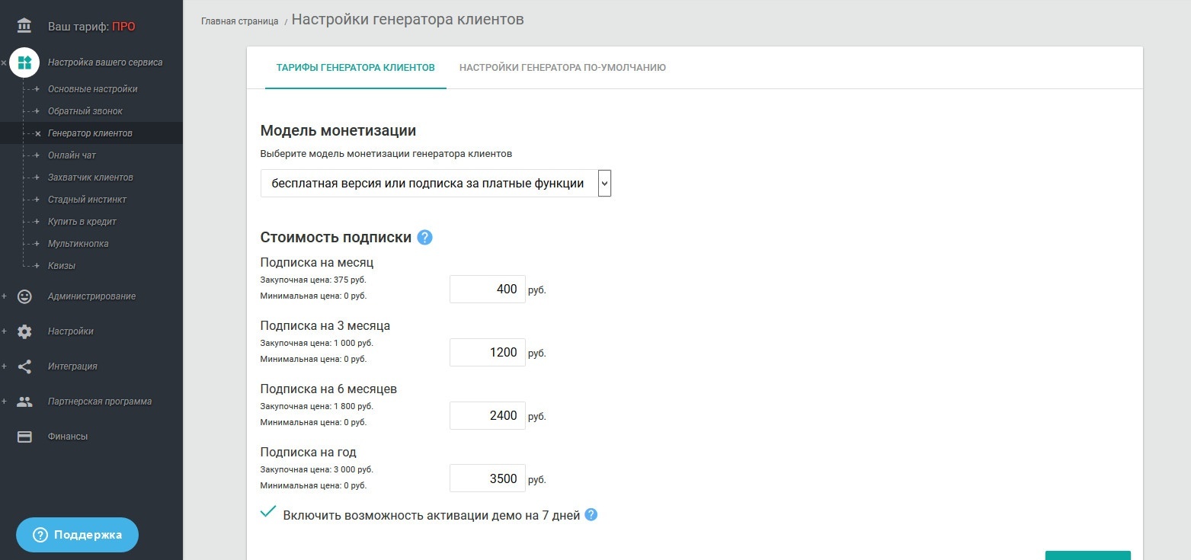
Task: Click help icon beside demo activation option
Action: [x=591, y=515]
